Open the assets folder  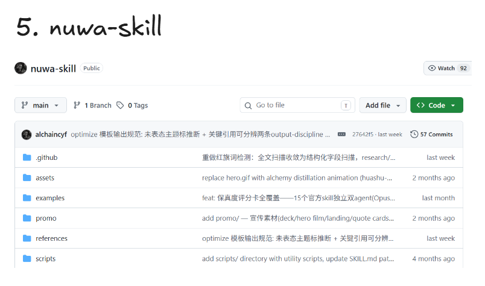[x=45, y=177]
